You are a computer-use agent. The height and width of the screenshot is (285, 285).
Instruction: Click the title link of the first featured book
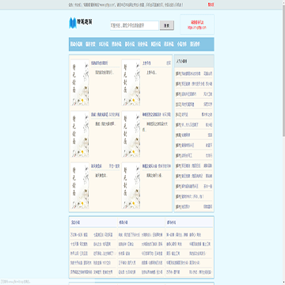100,63
